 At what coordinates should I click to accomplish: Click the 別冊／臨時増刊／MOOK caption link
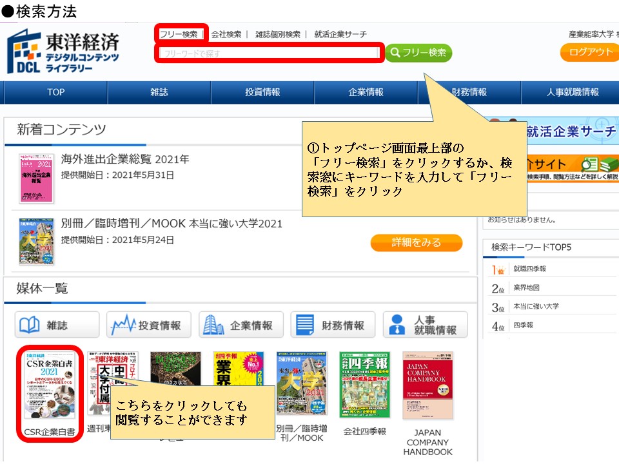[302, 433]
